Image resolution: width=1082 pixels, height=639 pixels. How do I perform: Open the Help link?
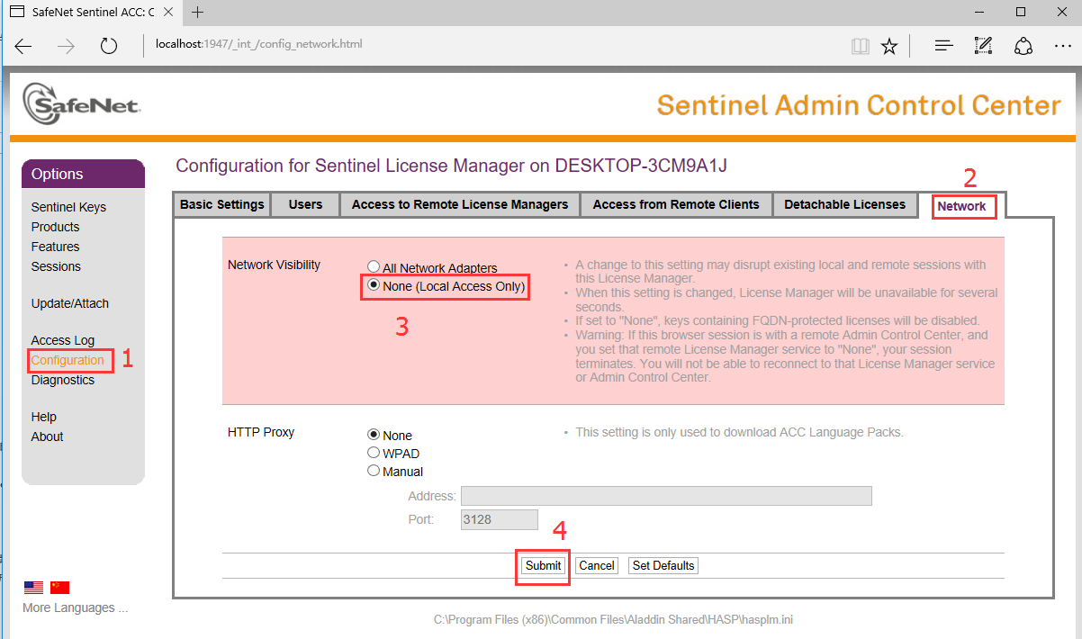click(x=43, y=417)
